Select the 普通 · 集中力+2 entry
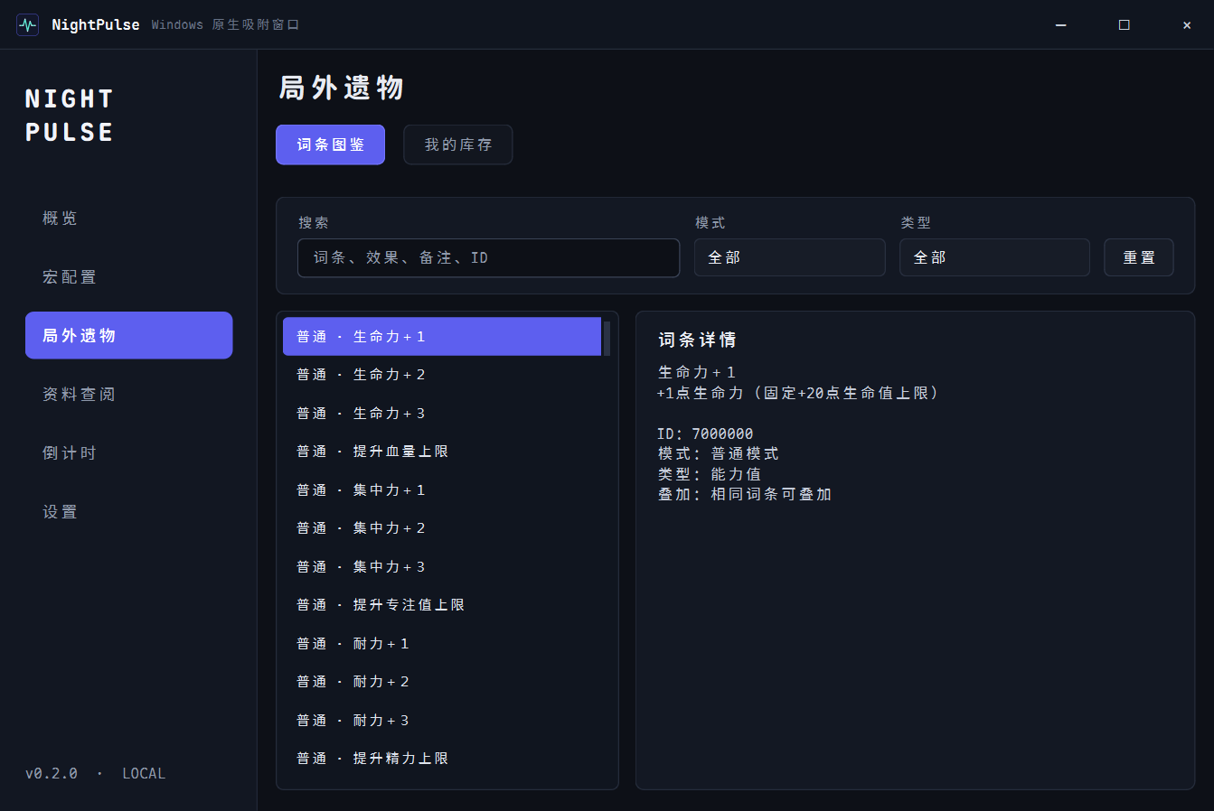Screen dimensions: 1214x811 pos(442,527)
